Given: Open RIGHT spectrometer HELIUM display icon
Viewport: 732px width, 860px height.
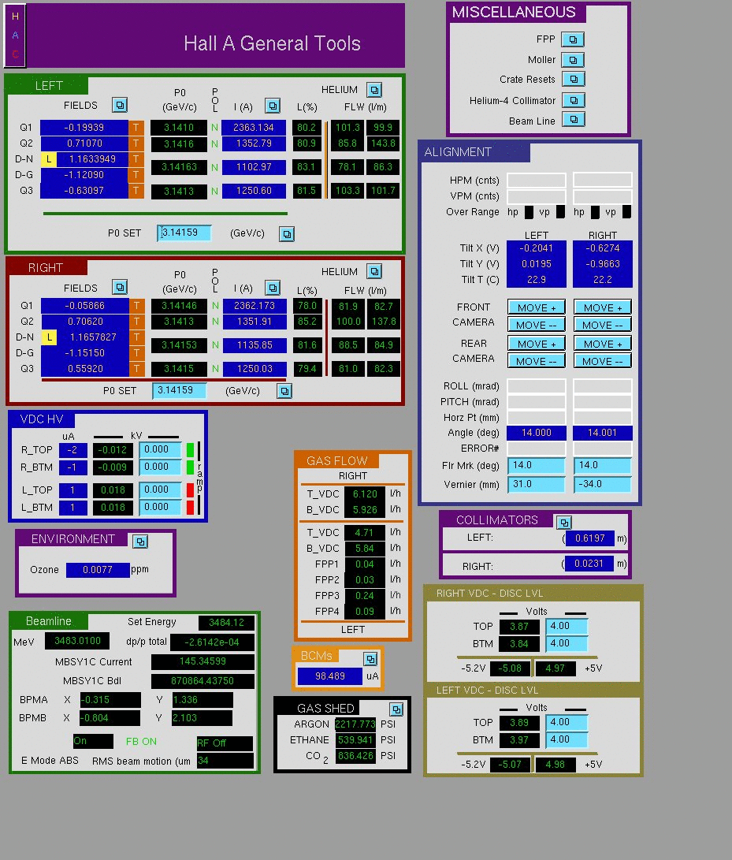Looking at the screenshot, I should pos(374,271).
